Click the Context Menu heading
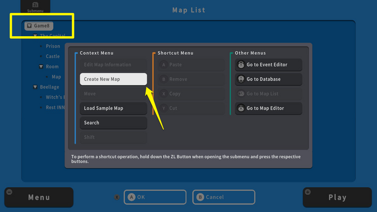 coord(97,53)
